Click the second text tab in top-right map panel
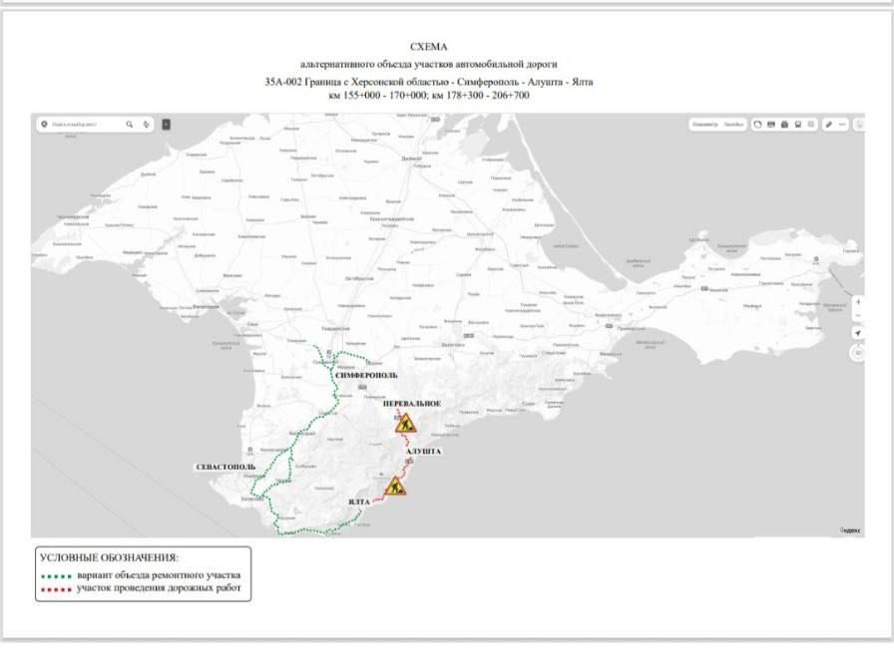The width and height of the screenshot is (894, 670). click(733, 125)
